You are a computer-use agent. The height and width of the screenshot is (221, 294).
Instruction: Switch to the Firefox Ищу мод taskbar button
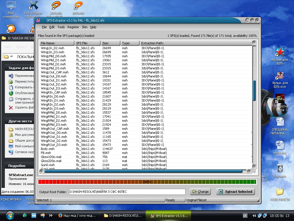(x=77, y=216)
